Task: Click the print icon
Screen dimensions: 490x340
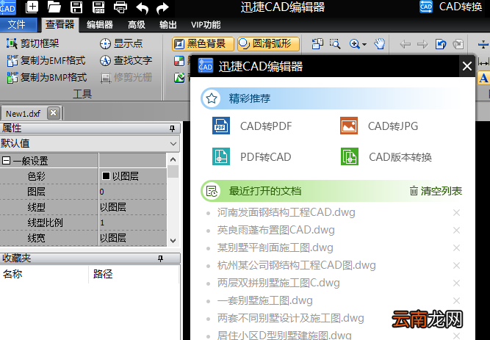Action: (120, 7)
